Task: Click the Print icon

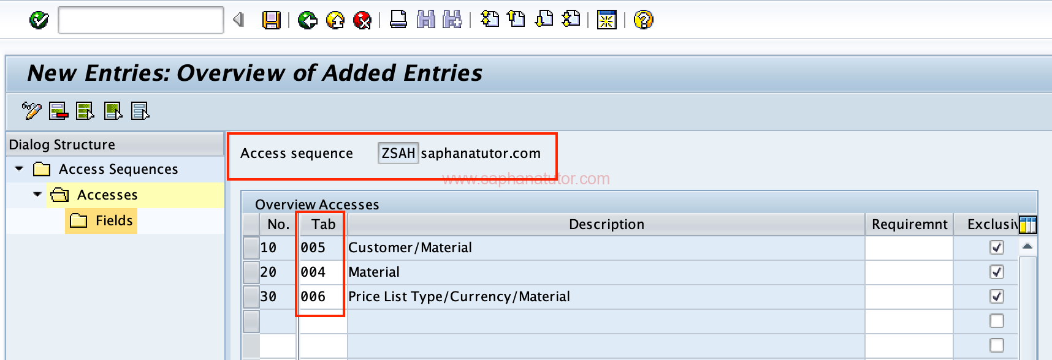Action: [x=398, y=20]
